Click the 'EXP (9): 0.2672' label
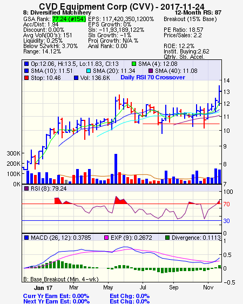The image size is (243, 304). [131, 238]
